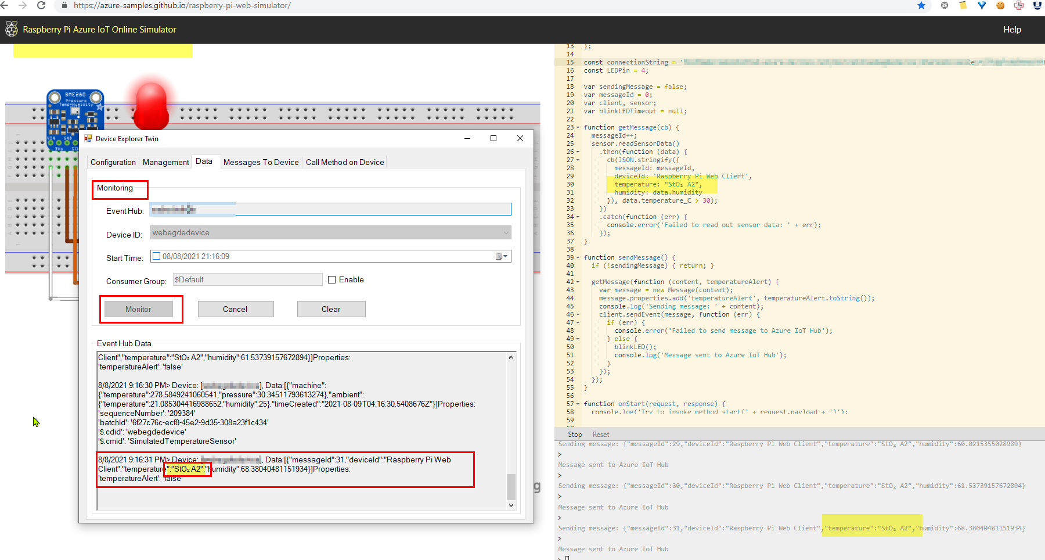This screenshot has height=560, width=1045.
Task: Open the Help link in the header
Action: click(x=1012, y=30)
